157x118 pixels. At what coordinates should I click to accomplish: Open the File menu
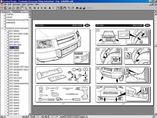point(5,4)
